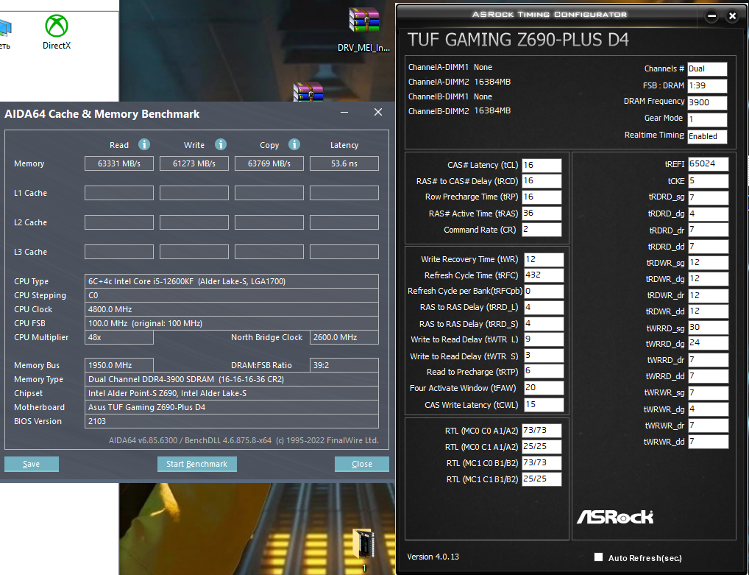Viewport: 749px width, 575px height.
Task: Click the Memory Latency value 53.6 ns
Action: click(x=344, y=163)
